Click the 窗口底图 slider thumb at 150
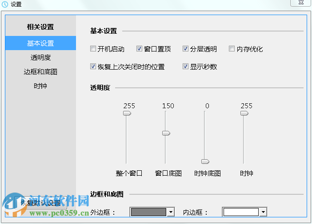The image size is (312, 224). pos(166,133)
